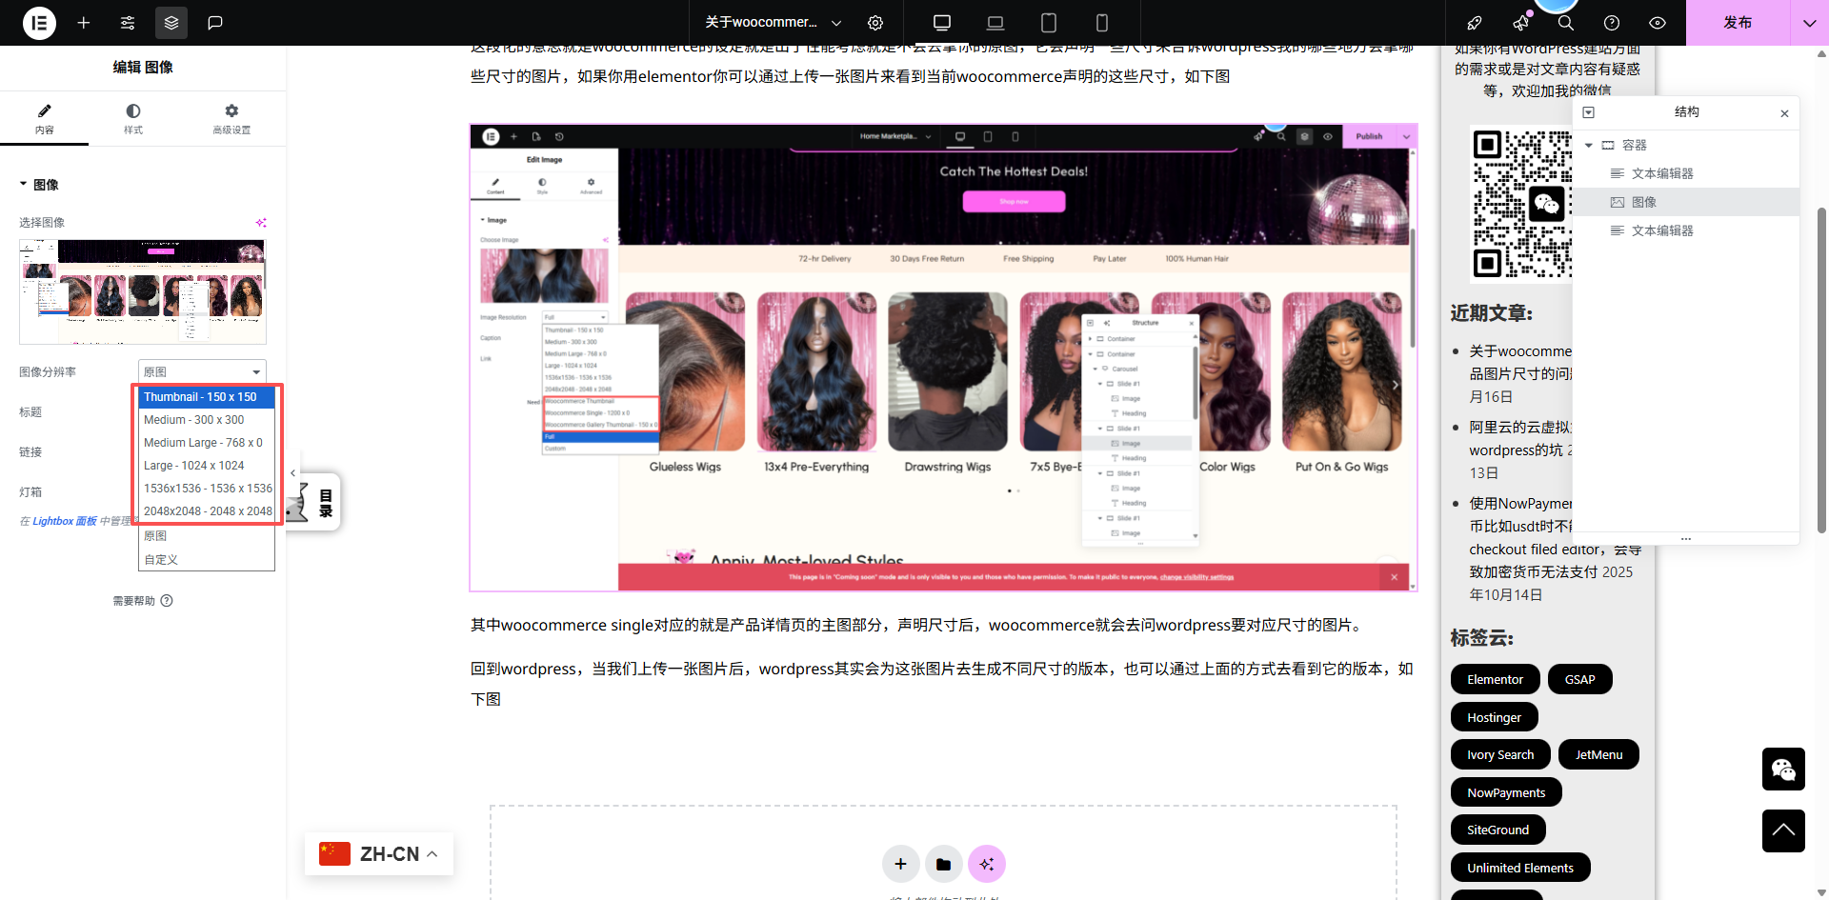Click the help question mark icon
Viewport: 1829px width, 900px height.
click(1612, 23)
